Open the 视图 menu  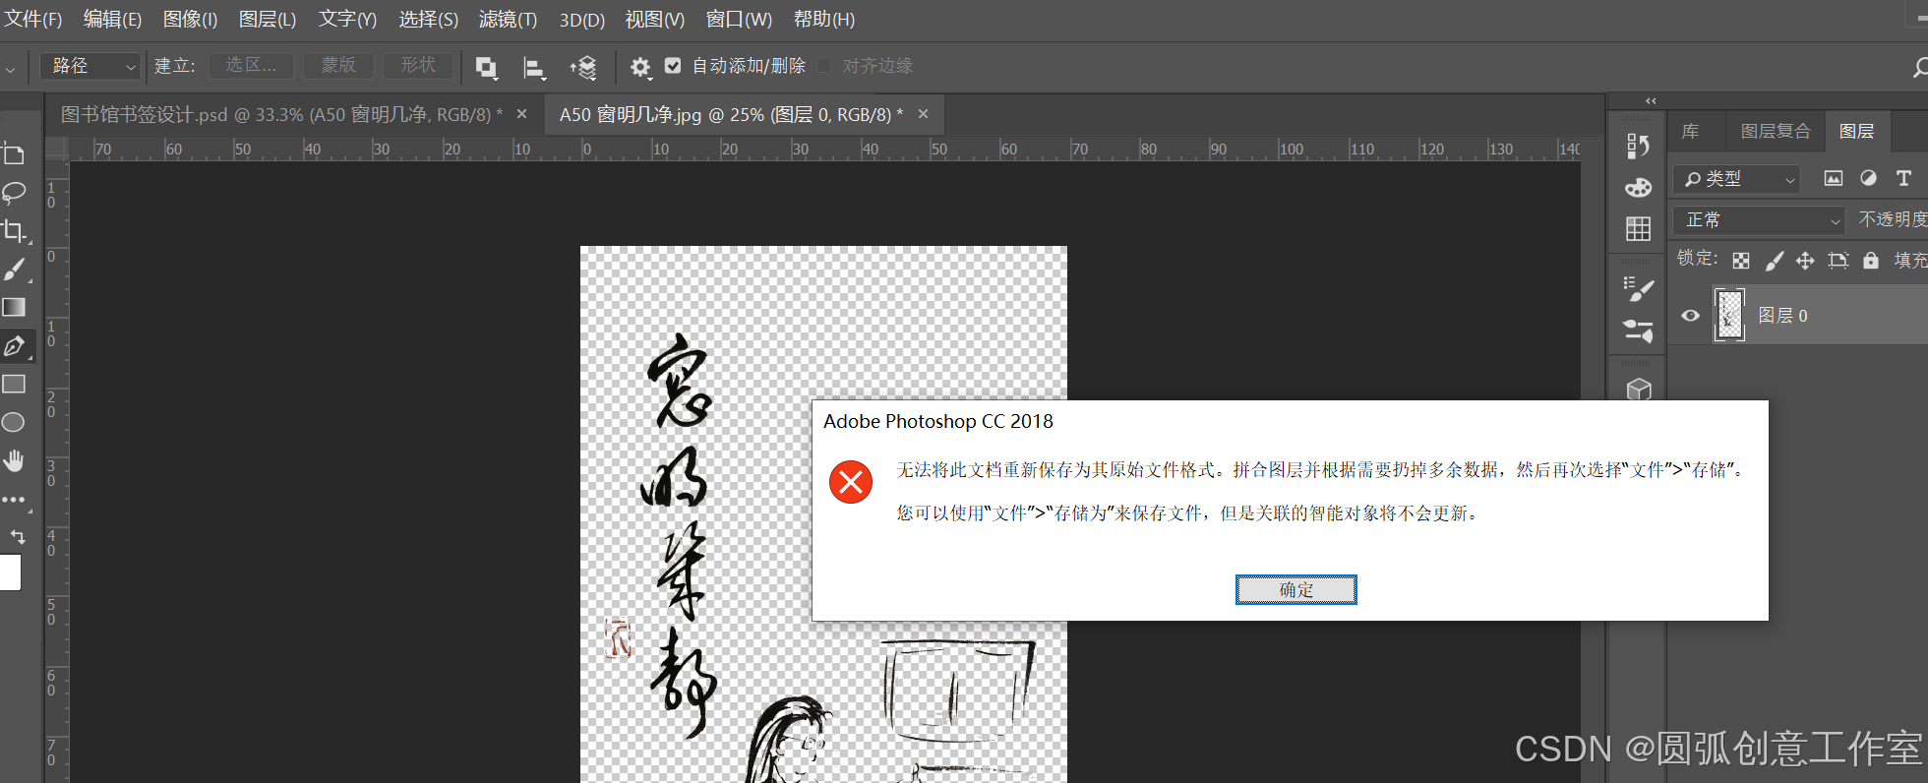[x=655, y=20]
